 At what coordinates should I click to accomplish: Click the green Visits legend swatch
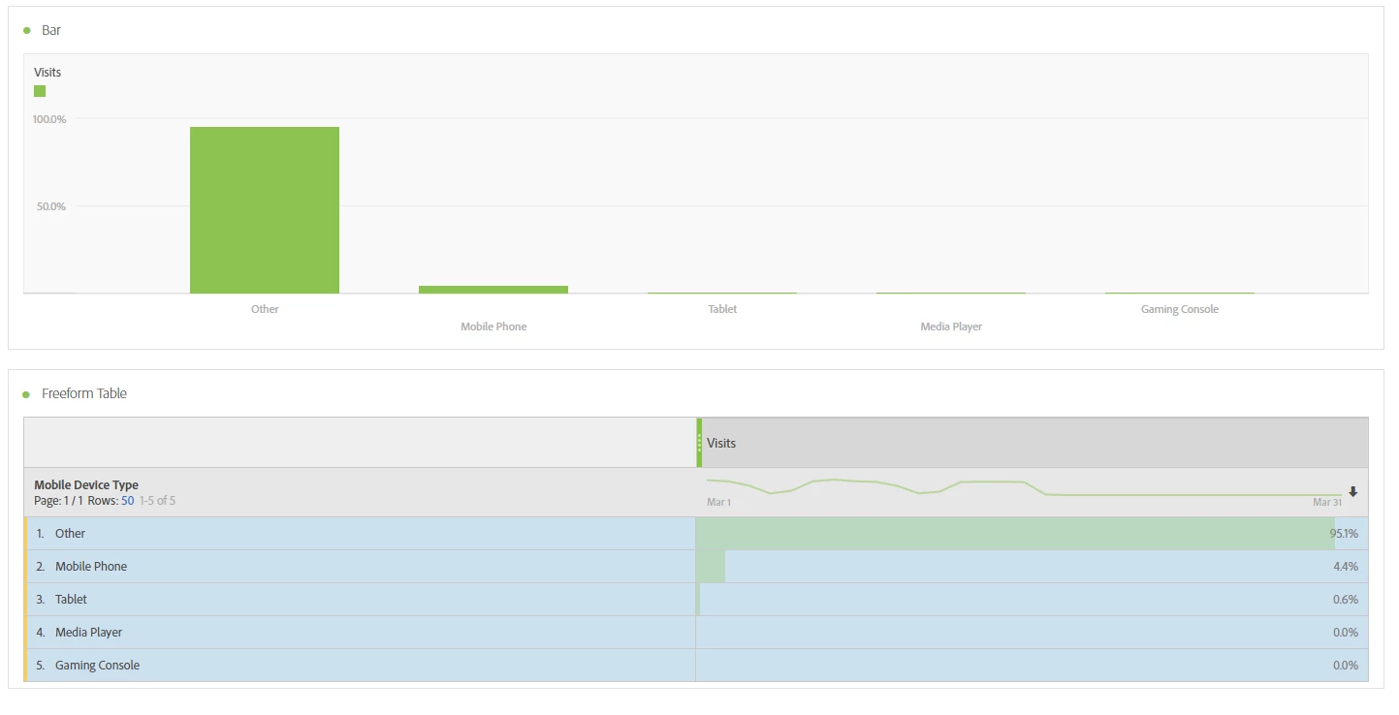coord(40,91)
